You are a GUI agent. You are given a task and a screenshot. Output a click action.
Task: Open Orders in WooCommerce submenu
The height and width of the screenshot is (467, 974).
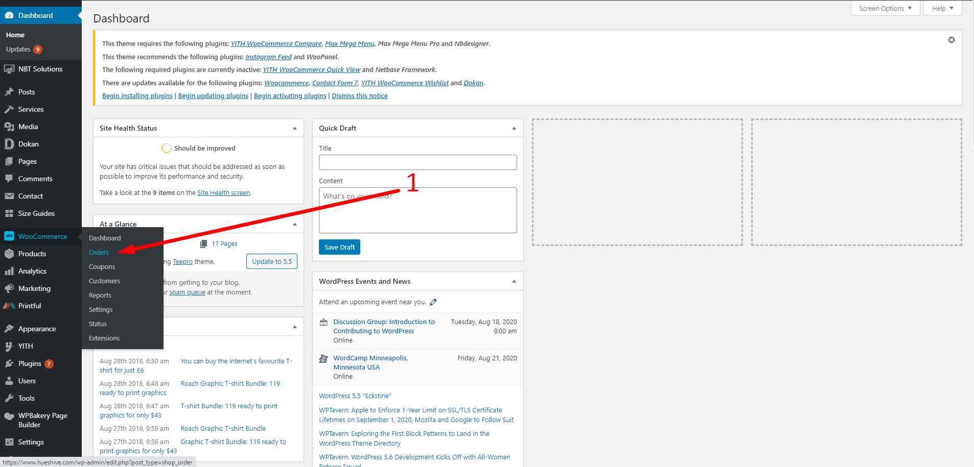point(99,252)
